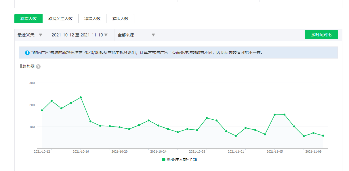
Task: Select the data point above 2021-10-28
Action: [x=197, y=130]
